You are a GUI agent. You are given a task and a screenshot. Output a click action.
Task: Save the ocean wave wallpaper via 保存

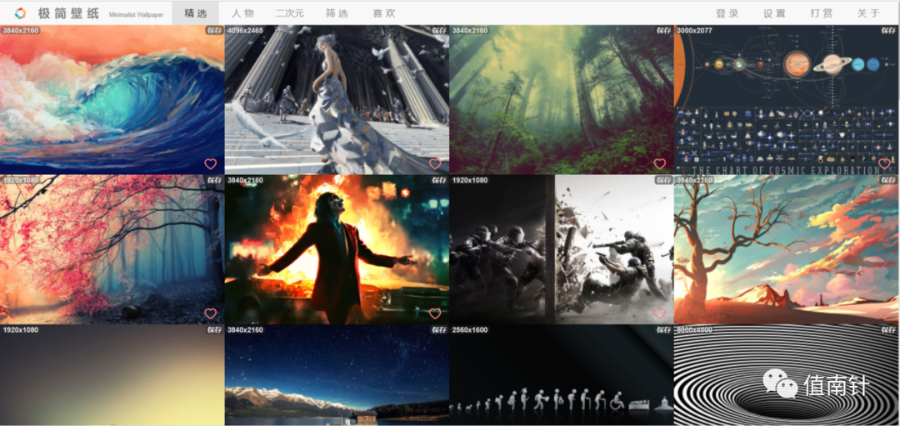pos(215,30)
